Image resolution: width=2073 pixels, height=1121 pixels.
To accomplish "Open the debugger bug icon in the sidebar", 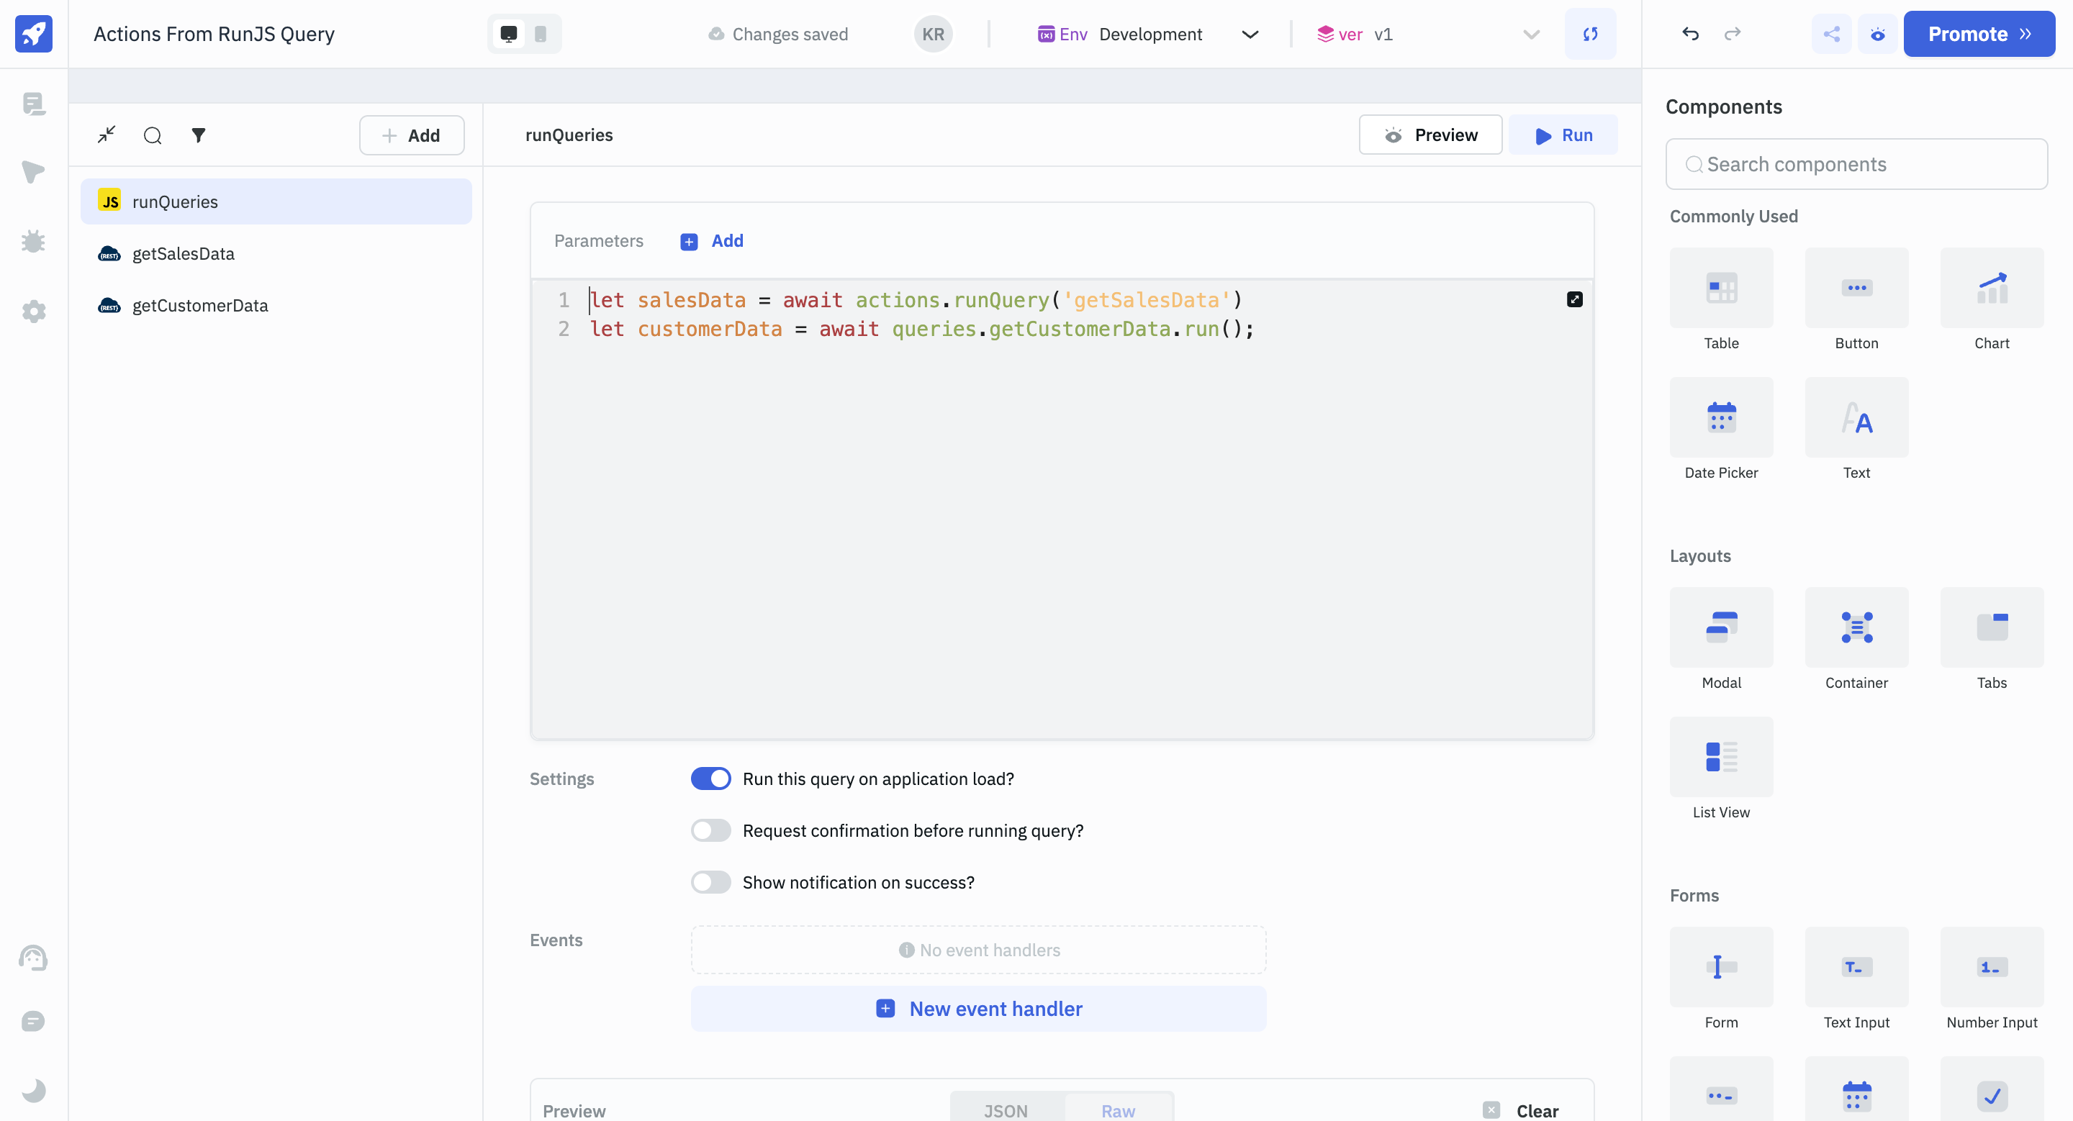I will click(x=33, y=241).
